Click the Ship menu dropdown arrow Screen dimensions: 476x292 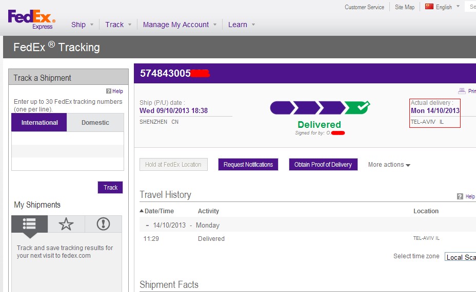click(x=92, y=25)
